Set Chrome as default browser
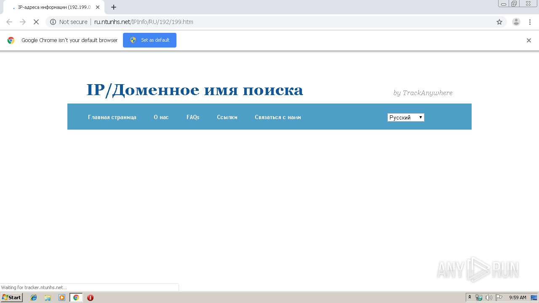The width and height of the screenshot is (539, 303). coord(149,40)
